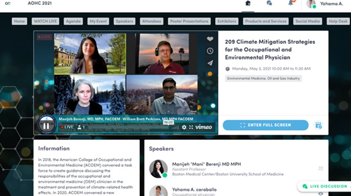Screen dimensions: 351x196
Task: Pause the live video
Action: pyautogui.click(x=46, y=126)
